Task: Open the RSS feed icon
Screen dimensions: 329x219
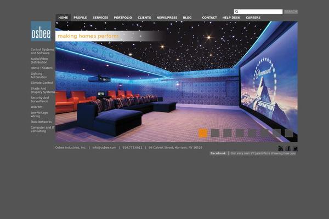Action: [281, 148]
